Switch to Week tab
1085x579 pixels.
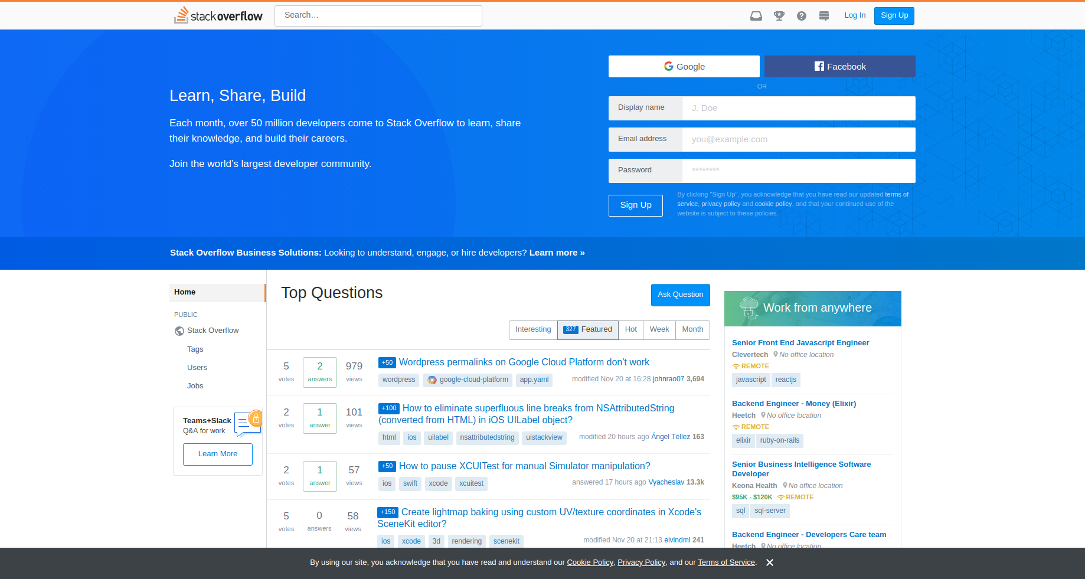point(659,329)
